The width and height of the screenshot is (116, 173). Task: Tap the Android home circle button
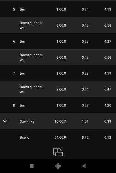58,166
